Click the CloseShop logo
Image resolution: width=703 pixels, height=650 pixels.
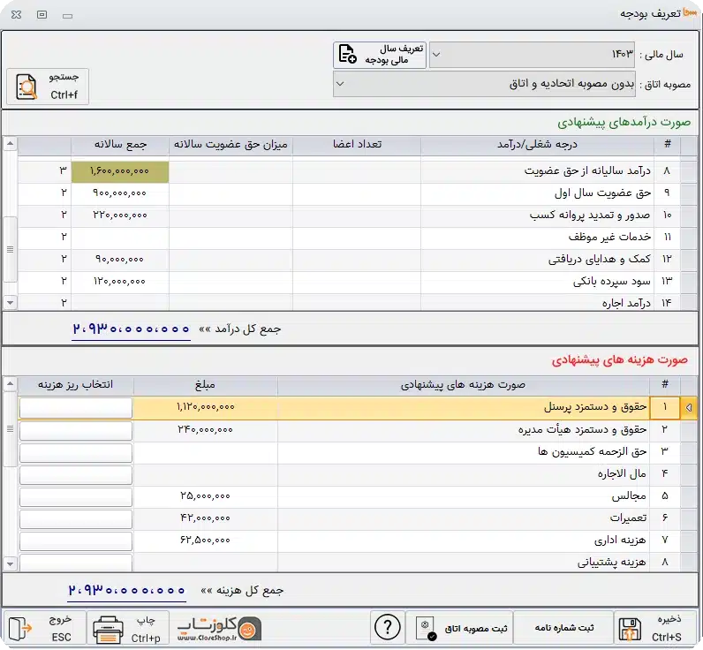click(220, 629)
